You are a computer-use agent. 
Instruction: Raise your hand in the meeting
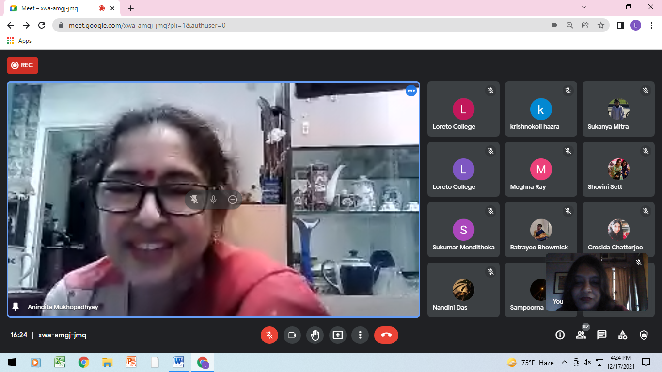(x=315, y=335)
